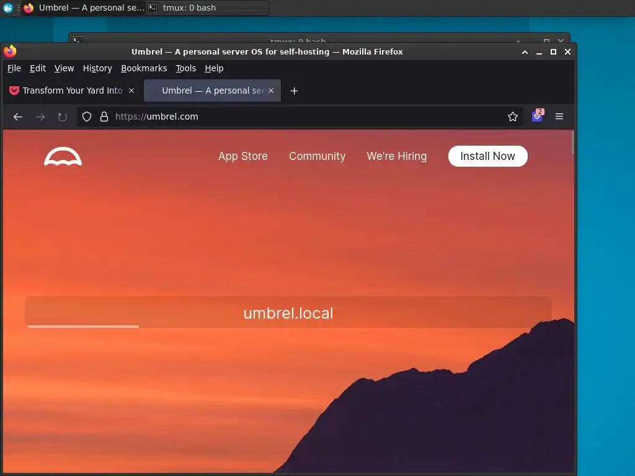Click the Firefox logo in window title bar
The image size is (635, 476).
pyautogui.click(x=10, y=51)
